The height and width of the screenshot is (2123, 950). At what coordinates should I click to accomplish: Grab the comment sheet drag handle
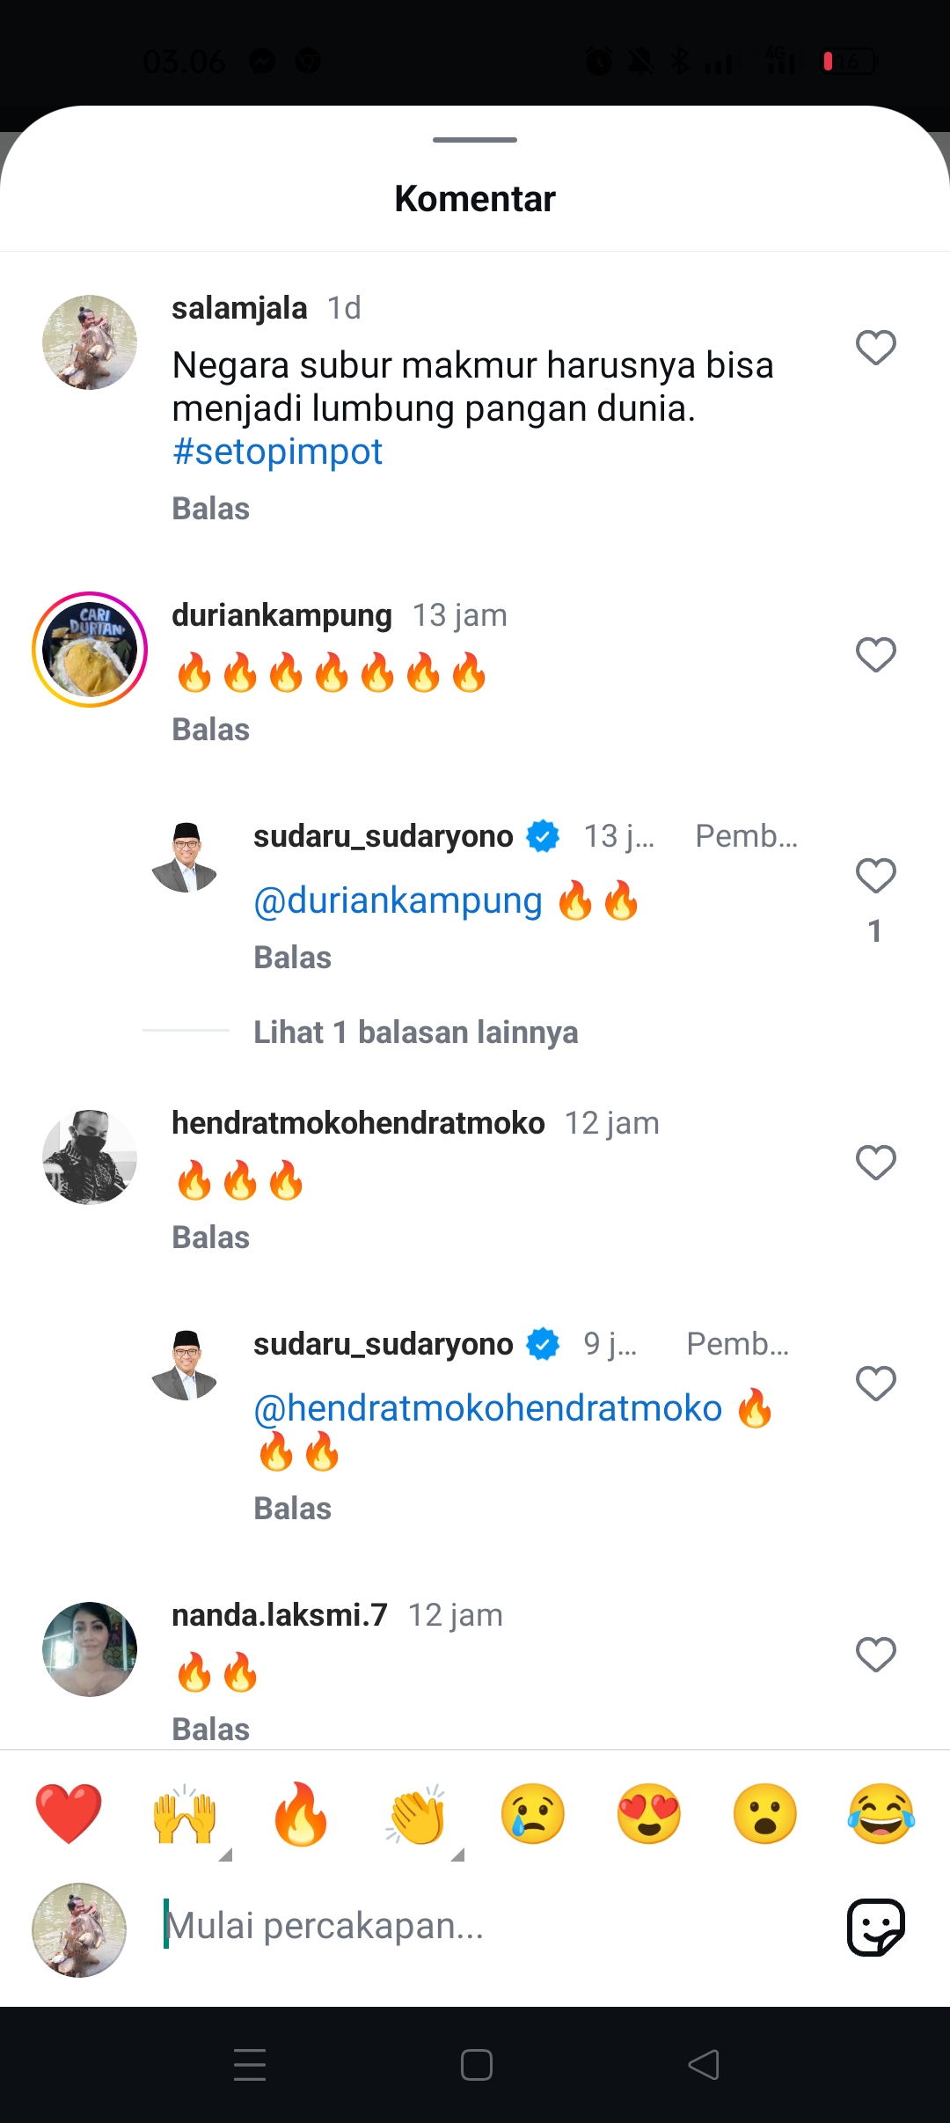pos(475,139)
